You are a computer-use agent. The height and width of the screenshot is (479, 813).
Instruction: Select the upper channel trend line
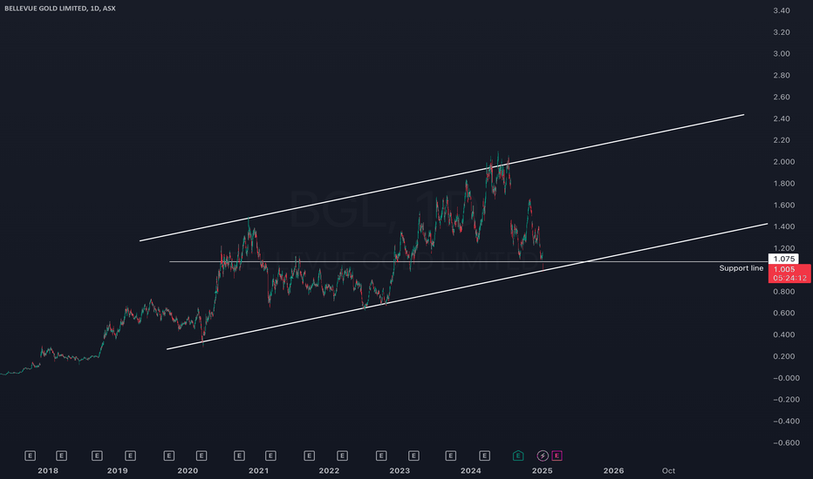(x=441, y=178)
